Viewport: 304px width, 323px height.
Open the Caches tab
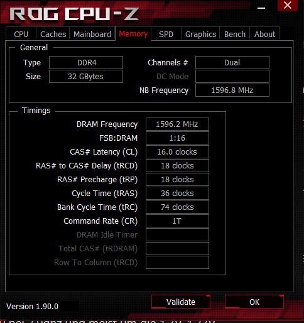[53, 34]
